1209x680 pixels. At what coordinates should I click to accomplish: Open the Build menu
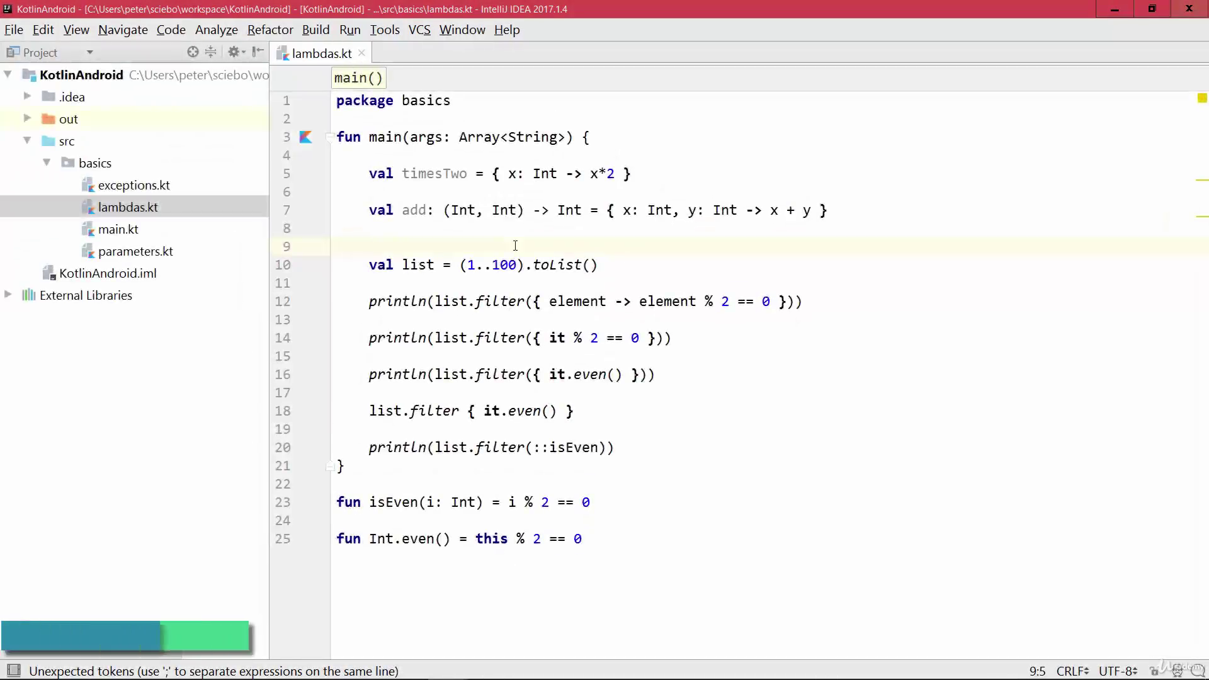(x=315, y=30)
